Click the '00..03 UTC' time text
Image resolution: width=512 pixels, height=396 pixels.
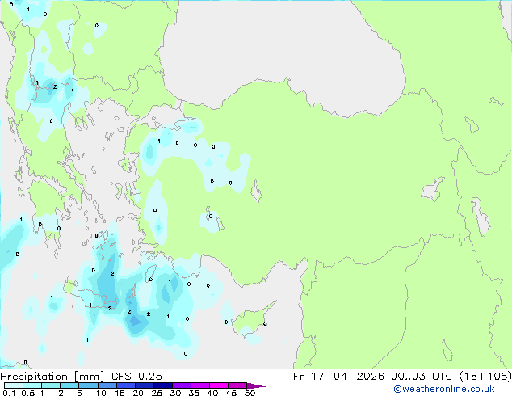pyautogui.click(x=422, y=377)
